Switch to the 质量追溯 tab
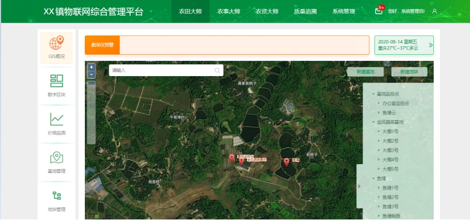This screenshot has height=220, width=470. point(305,11)
